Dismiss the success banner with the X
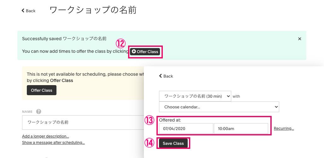This screenshot has width=324, height=158. click(300, 39)
